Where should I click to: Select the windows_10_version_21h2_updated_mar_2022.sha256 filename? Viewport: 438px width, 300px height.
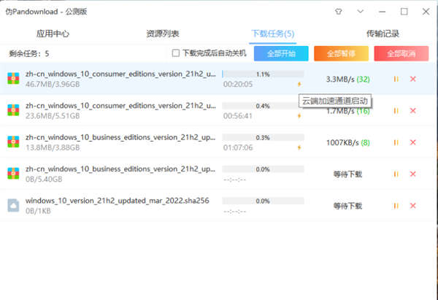tap(118, 201)
